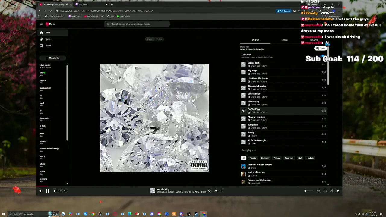Create a New playlist
386x217 pixels.
click(52, 58)
